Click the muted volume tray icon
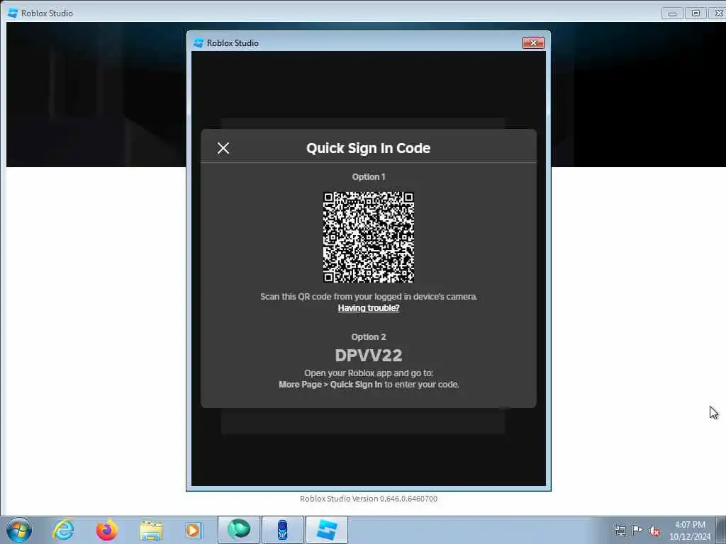 point(654,531)
